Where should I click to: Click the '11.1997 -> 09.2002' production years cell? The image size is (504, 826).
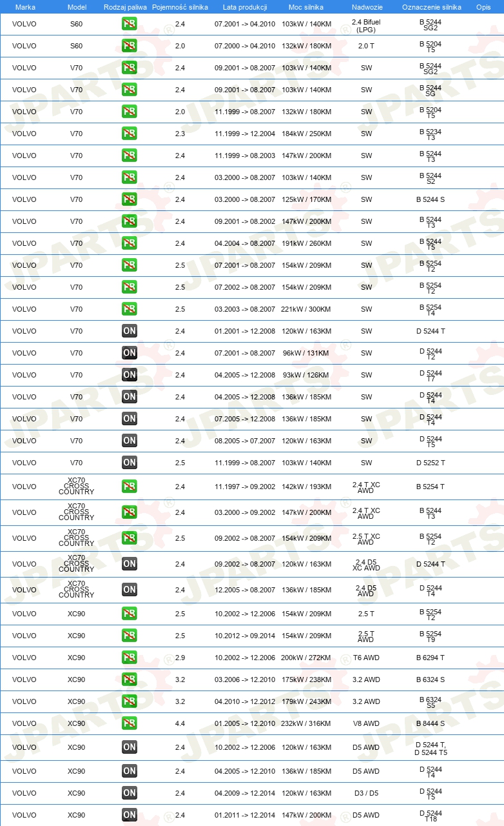coord(245,487)
